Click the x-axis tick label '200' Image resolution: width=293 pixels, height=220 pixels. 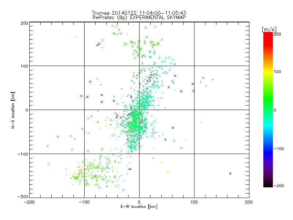[x=249, y=202]
